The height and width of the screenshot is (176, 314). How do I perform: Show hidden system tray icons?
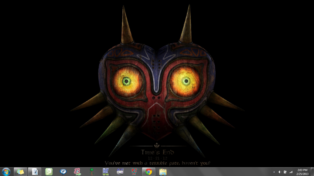274,172
